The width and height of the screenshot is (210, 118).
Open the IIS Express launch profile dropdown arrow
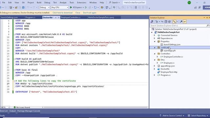point(83,8)
